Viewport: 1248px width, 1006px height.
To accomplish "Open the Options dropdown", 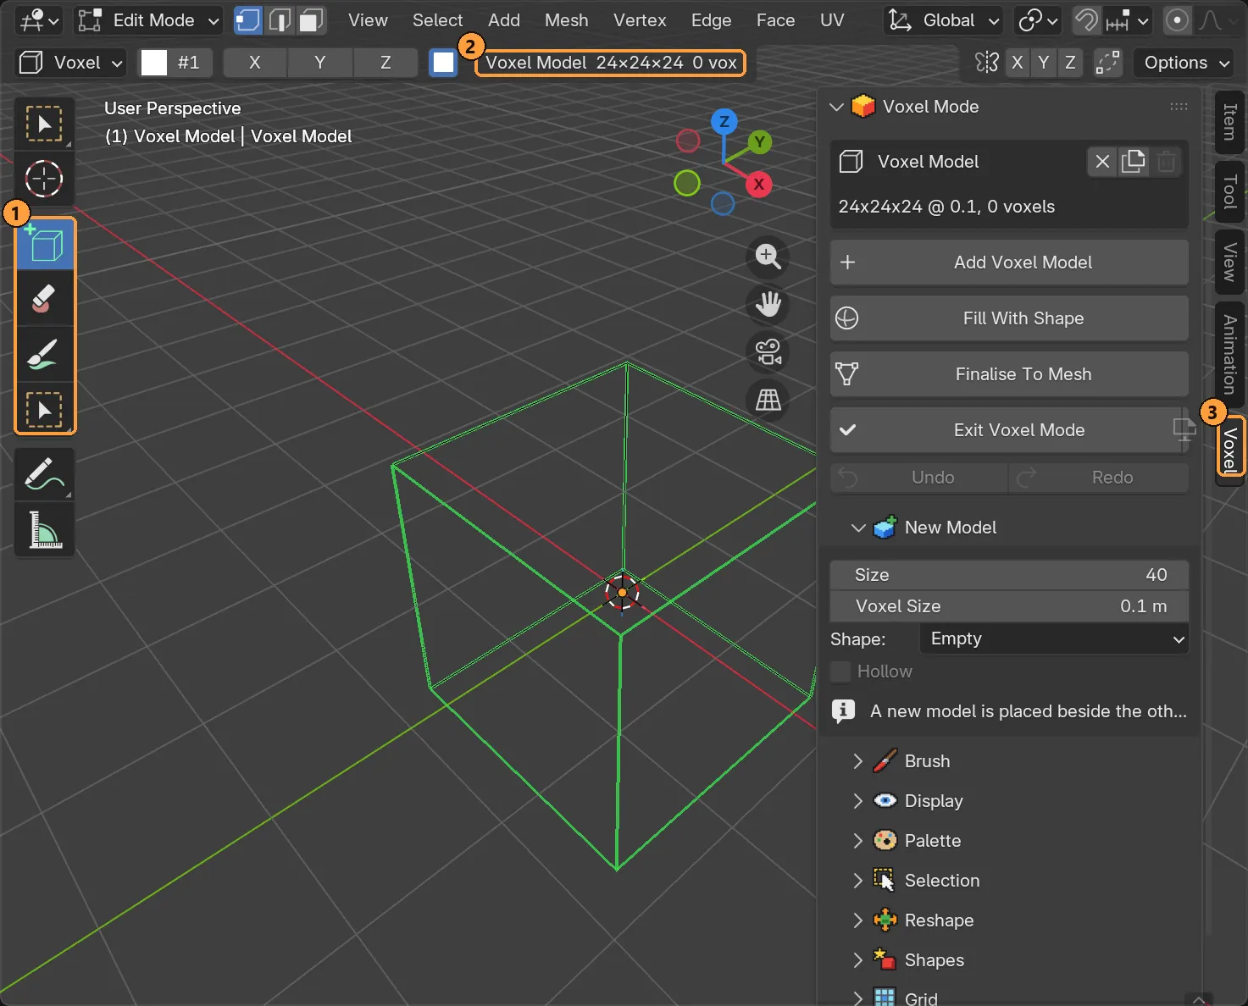I will (1185, 63).
